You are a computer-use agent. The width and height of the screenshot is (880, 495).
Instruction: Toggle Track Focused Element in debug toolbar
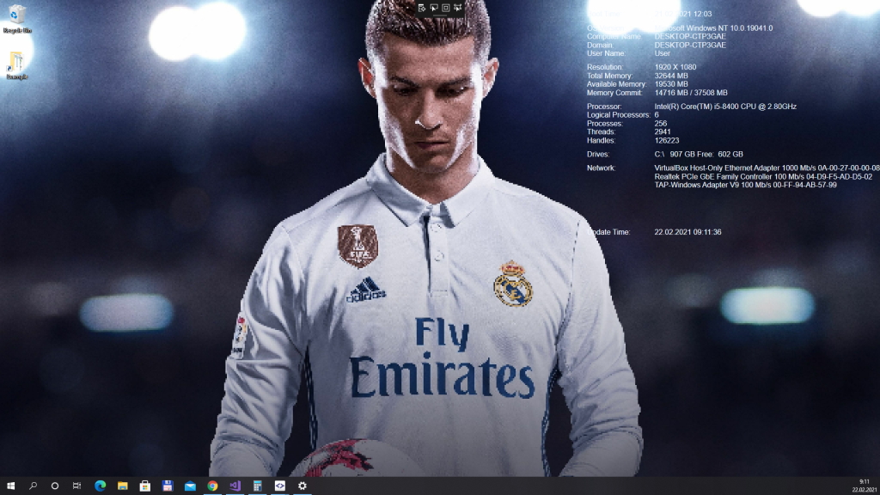pos(458,8)
